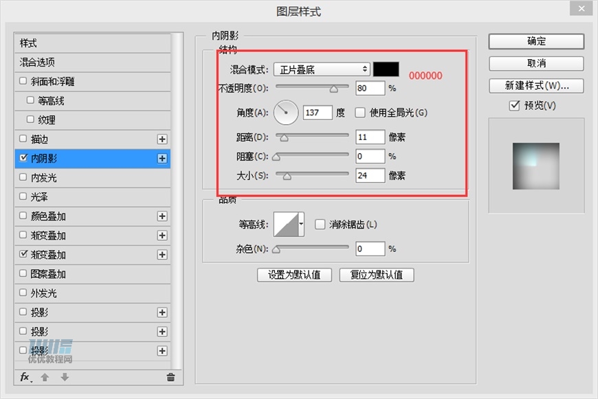Uncheck the 内阴影 checkbox

click(23, 158)
